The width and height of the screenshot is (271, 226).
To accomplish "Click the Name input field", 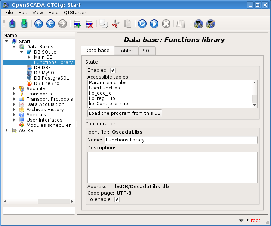I will pos(181,140).
